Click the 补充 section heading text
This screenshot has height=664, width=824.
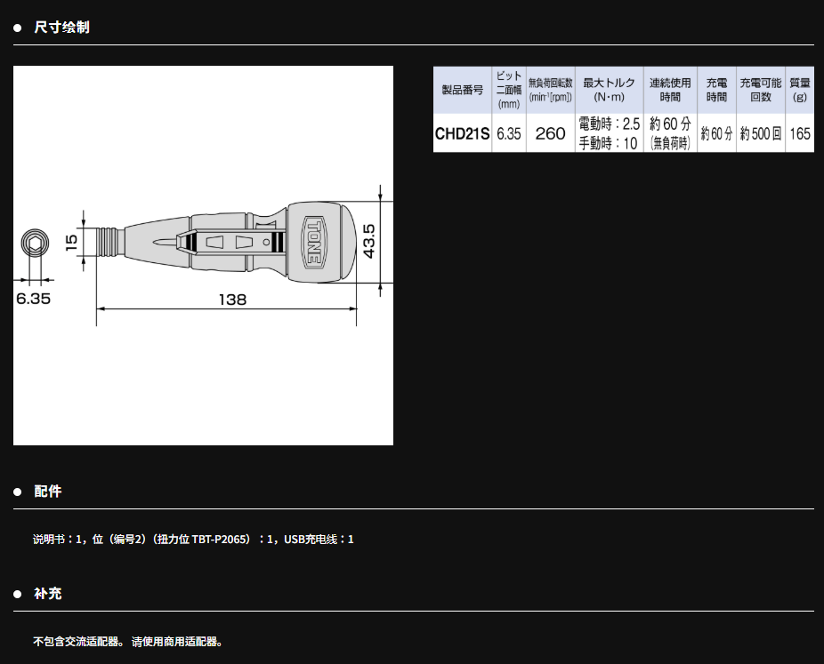pyautogui.click(x=48, y=594)
